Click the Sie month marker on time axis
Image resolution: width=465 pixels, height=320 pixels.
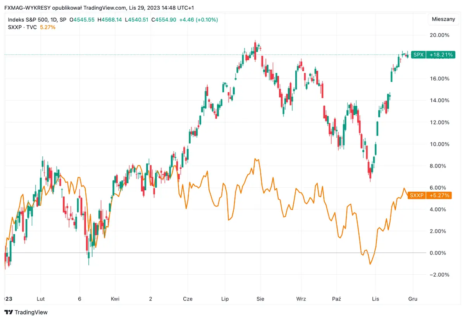click(x=260, y=299)
